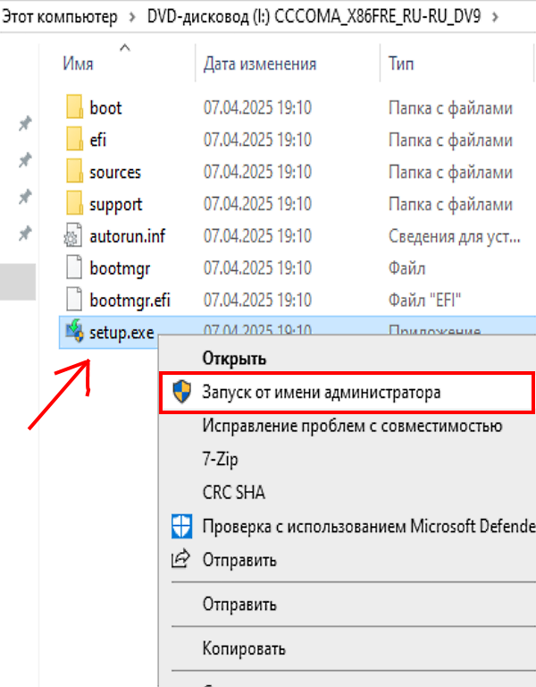Select the efi folder icon
The width and height of the screenshot is (536, 687).
pos(74,140)
